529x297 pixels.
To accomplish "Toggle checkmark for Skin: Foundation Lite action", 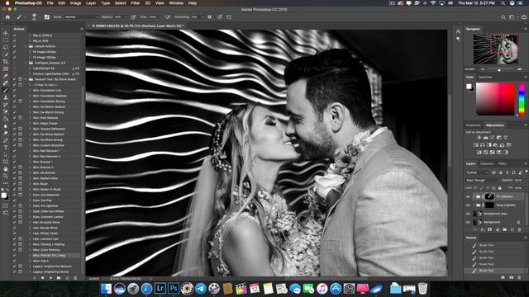I will point(15,90).
